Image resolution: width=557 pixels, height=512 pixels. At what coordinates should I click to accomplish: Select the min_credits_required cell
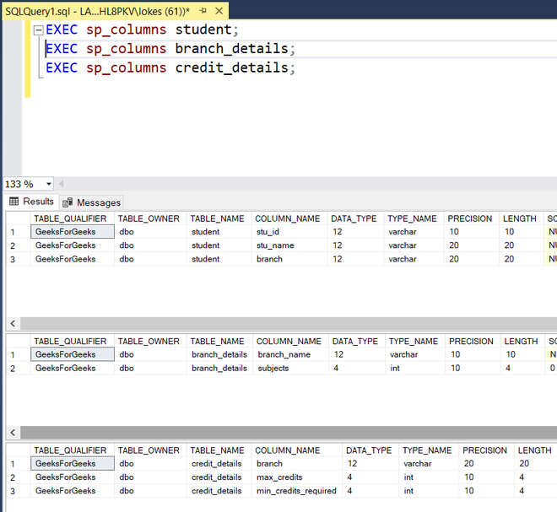(296, 491)
